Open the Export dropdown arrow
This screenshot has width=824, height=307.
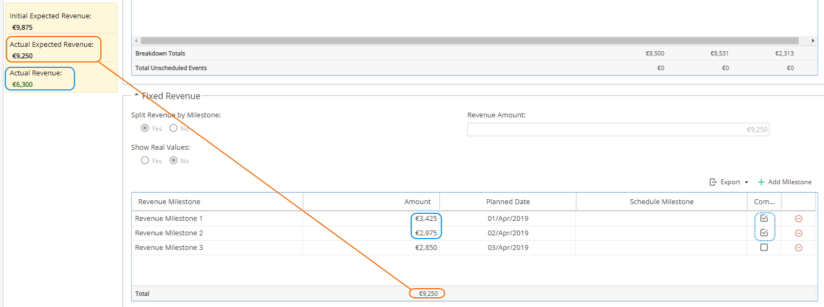[746, 183]
